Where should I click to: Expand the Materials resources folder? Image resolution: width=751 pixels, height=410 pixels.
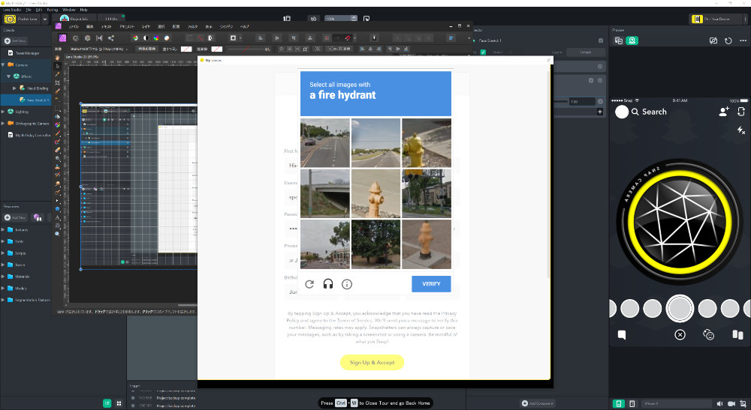pyautogui.click(x=3, y=276)
